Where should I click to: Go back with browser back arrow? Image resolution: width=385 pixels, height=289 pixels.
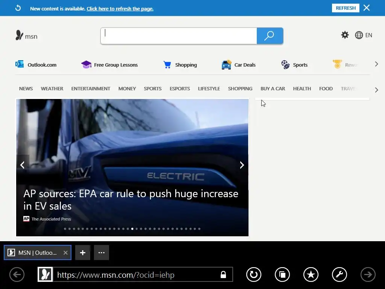point(17,274)
